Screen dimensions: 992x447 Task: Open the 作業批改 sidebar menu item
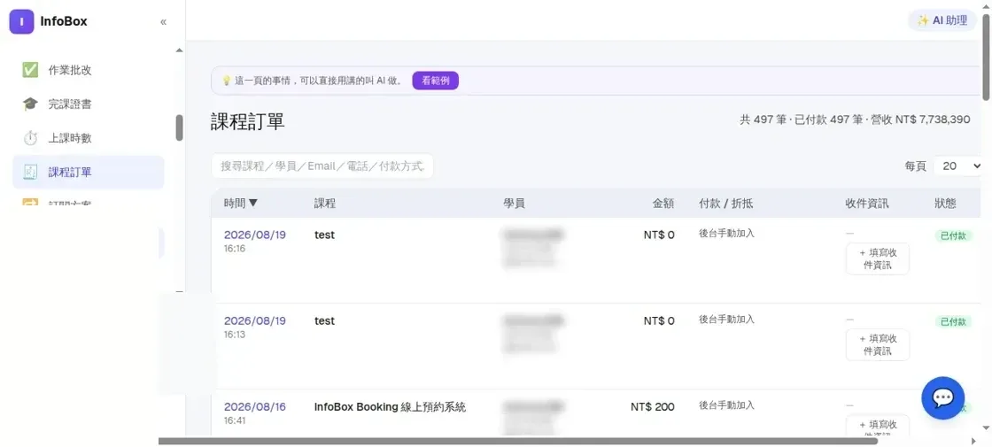88,70
